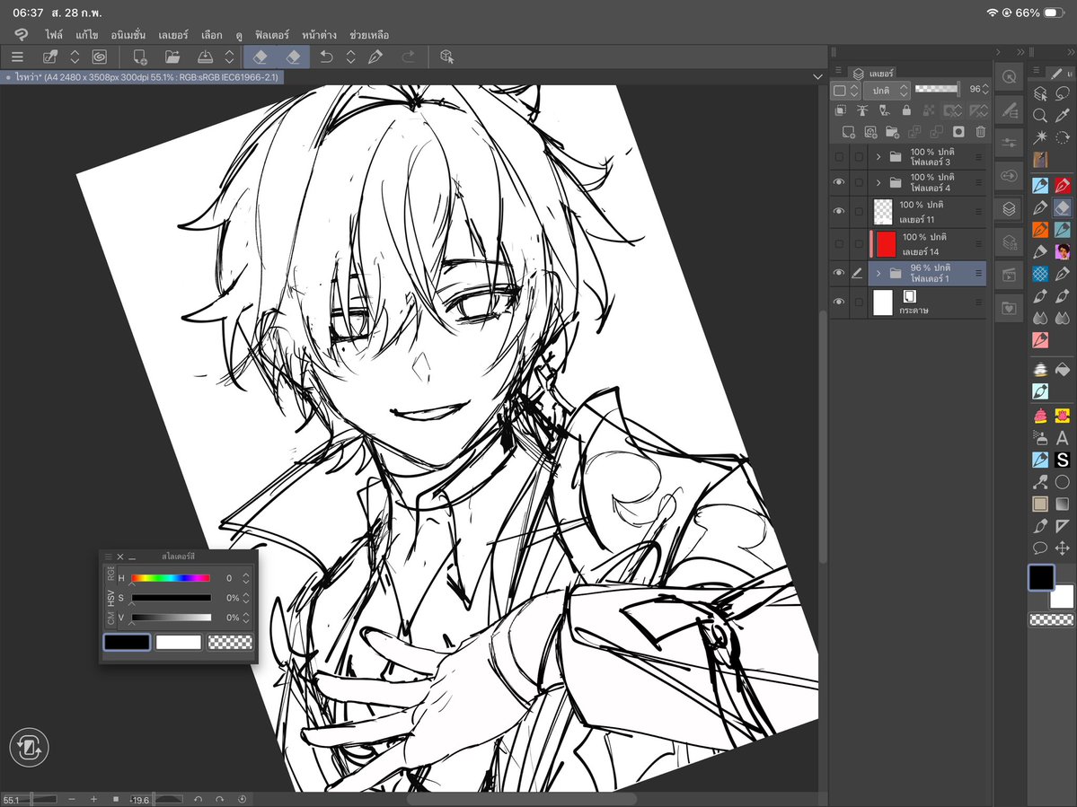
Task: Click the rotate canvas reset button at bottom left
Action: 29,747
